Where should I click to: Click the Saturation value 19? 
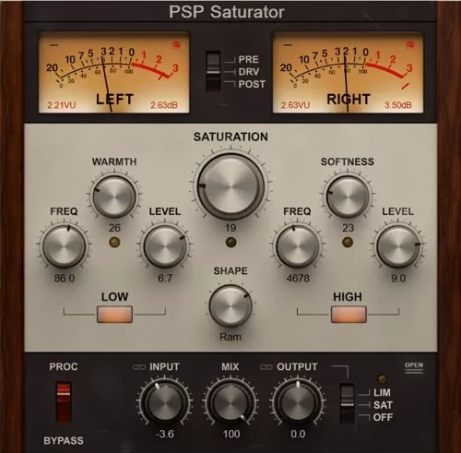(x=230, y=228)
